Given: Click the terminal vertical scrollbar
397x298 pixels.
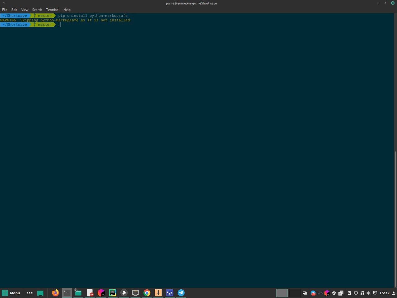Looking at the screenshot, I should 395,217.
